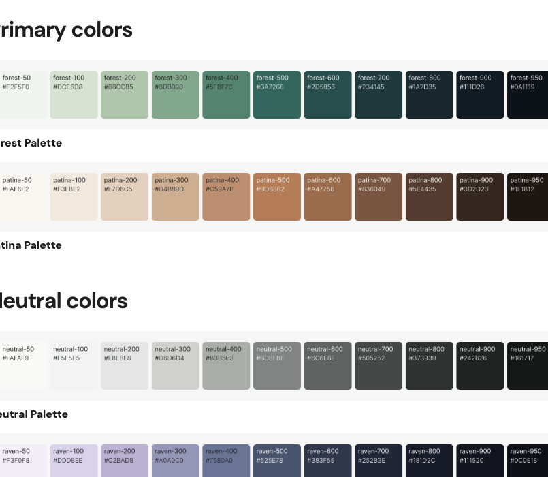This screenshot has width=548, height=477.
Task: Select the neutral-500 swatch #8D8F8F
Action: click(x=276, y=366)
